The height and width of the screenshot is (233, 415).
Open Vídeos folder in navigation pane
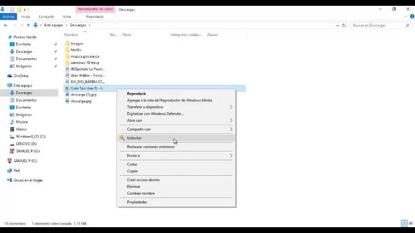[21, 129]
